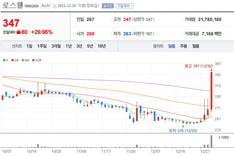Image resolution: width=234 pixels, height=156 pixels.
Task: Click the calendar icon beside 2021.12.30
Action: (x=55, y=6)
